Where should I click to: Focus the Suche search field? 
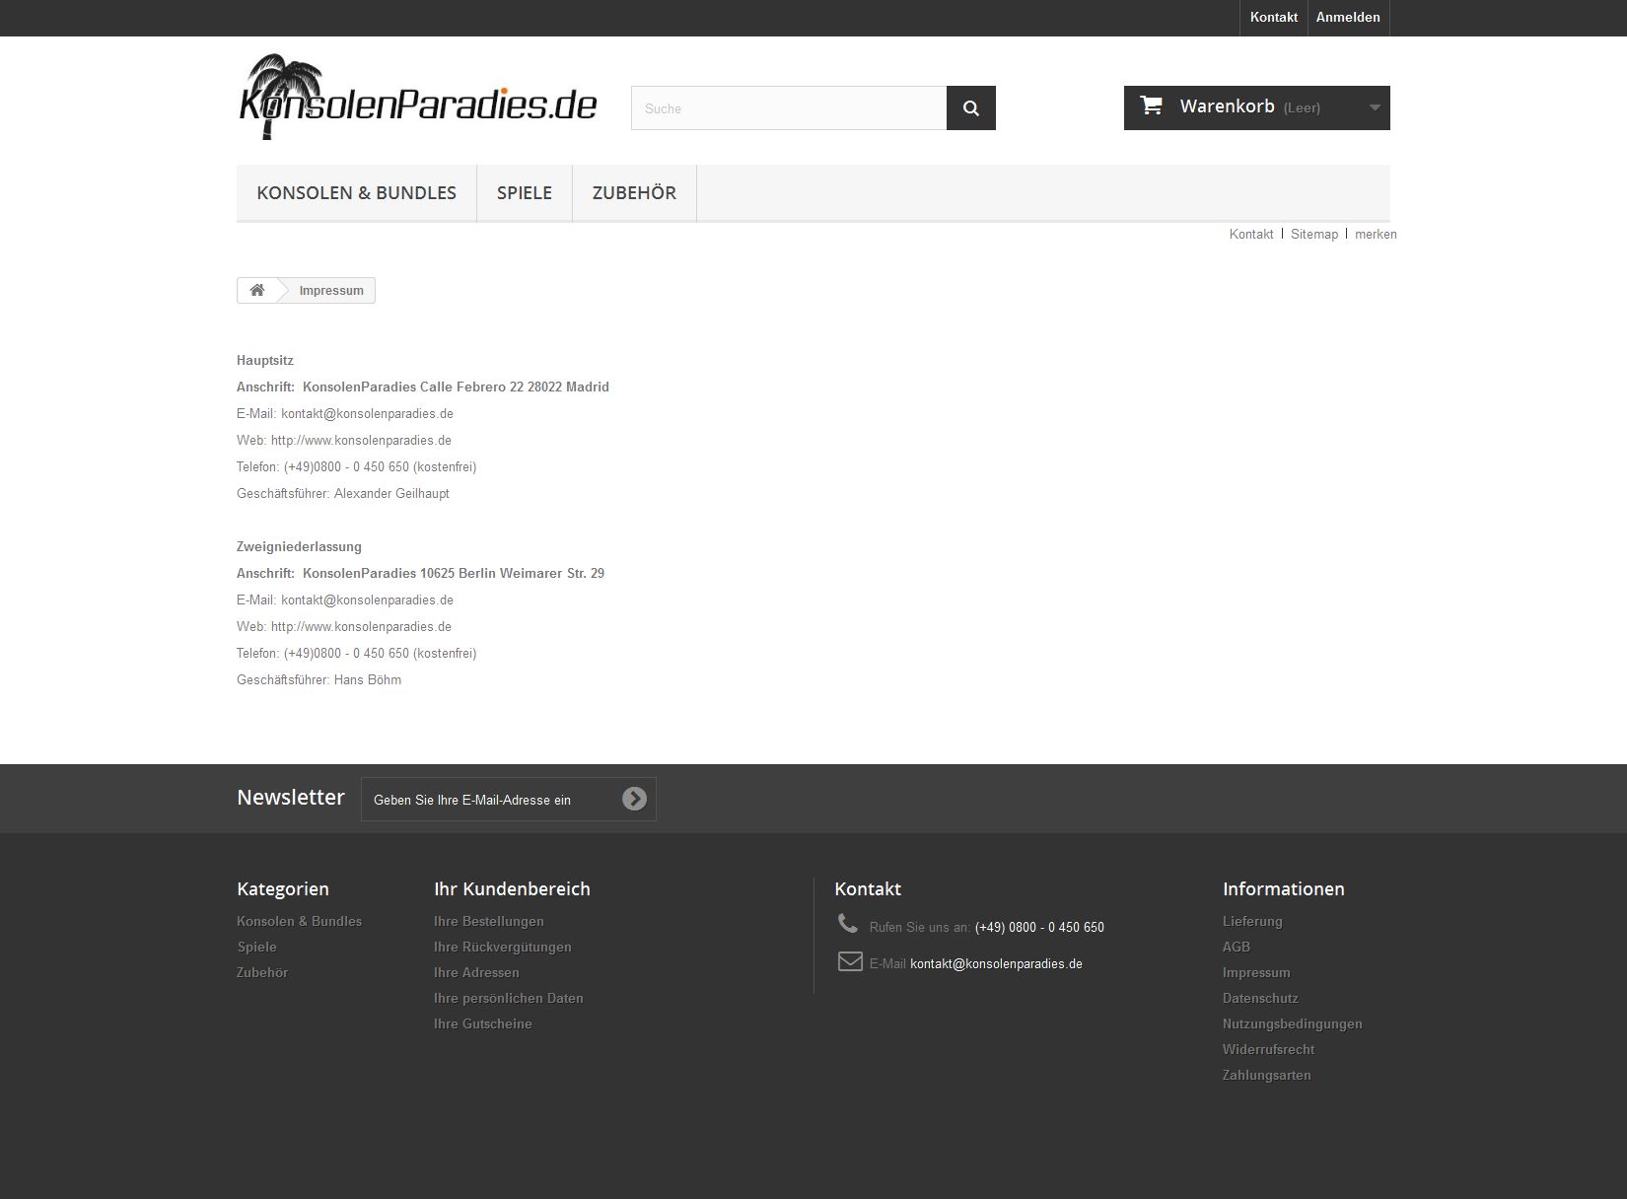pyautogui.click(x=789, y=108)
